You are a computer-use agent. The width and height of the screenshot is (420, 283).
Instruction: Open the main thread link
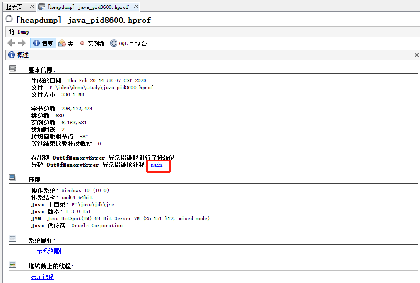click(156, 165)
